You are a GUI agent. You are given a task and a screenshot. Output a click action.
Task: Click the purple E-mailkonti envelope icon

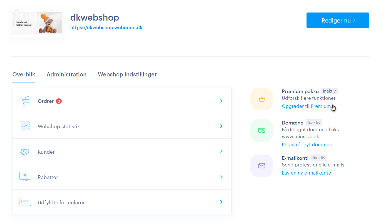click(x=261, y=166)
